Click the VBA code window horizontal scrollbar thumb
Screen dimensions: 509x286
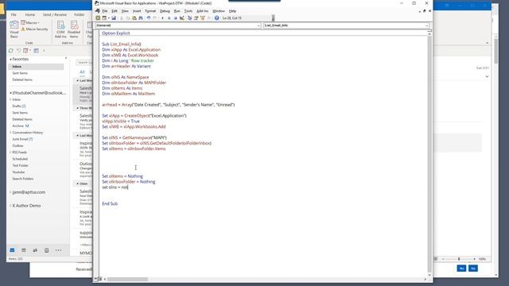(x=127, y=279)
